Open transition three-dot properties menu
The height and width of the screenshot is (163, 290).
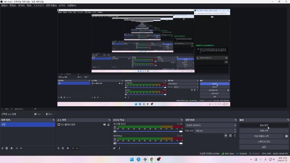click(x=235, y=135)
